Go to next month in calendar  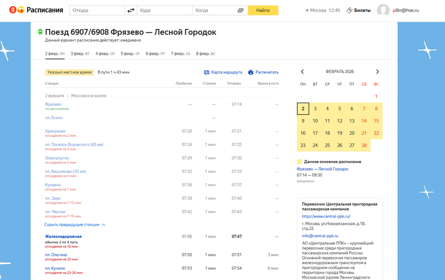click(x=377, y=72)
